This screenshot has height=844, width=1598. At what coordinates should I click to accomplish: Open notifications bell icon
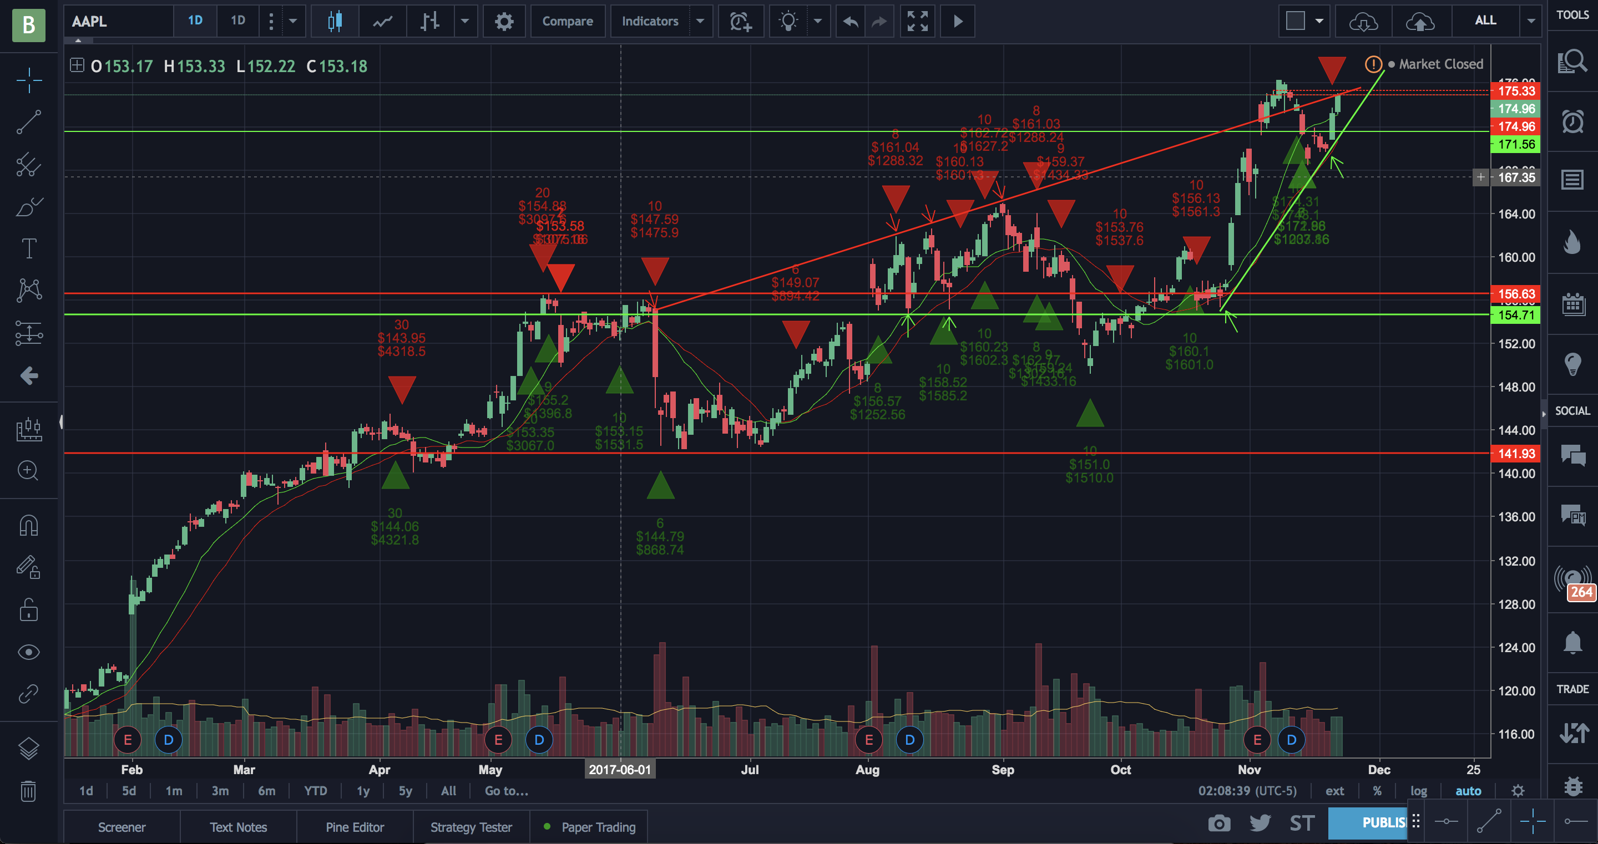click(x=1572, y=642)
